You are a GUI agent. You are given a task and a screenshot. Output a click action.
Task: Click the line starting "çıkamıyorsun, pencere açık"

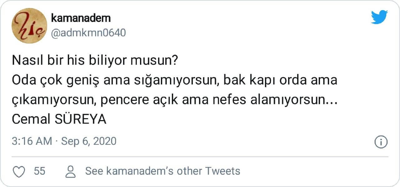174,100
